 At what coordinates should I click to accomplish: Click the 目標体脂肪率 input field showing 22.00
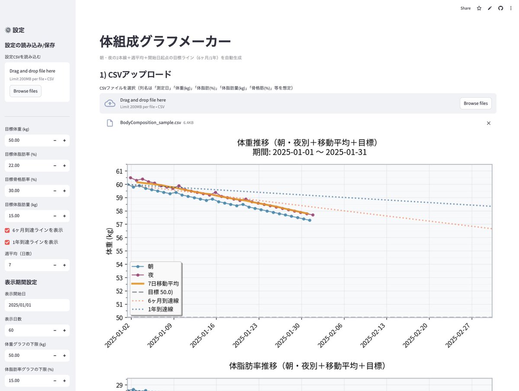(28, 165)
